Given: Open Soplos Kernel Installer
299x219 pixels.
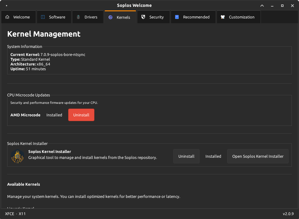Looking at the screenshot, I should 258,156.
